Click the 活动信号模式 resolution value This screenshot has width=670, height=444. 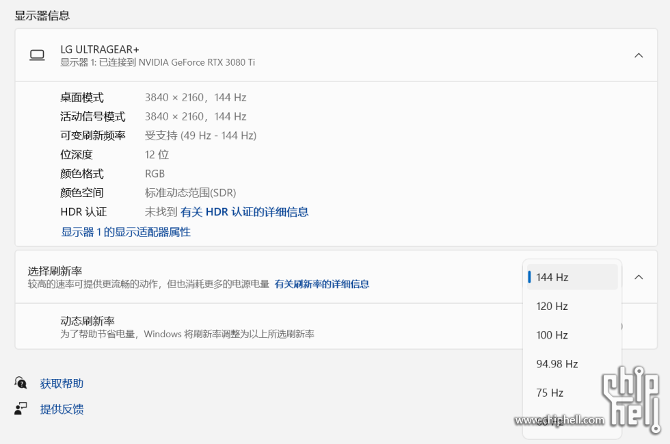point(196,117)
